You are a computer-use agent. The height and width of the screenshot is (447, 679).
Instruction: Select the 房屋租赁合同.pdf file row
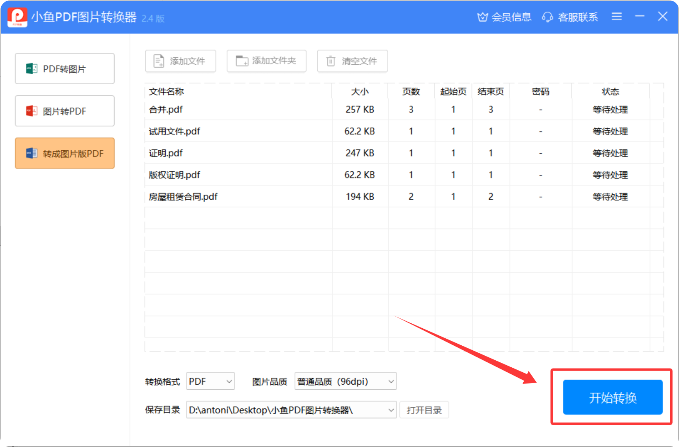pyautogui.click(x=183, y=197)
